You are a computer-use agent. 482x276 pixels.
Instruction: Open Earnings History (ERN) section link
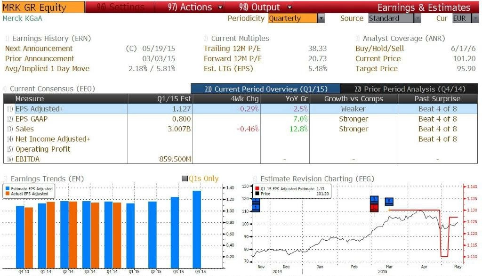(x=51, y=39)
